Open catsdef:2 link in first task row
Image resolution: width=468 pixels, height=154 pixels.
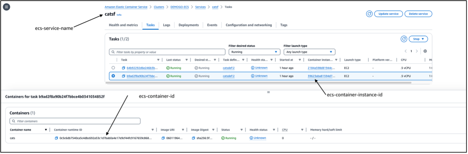click(x=229, y=68)
